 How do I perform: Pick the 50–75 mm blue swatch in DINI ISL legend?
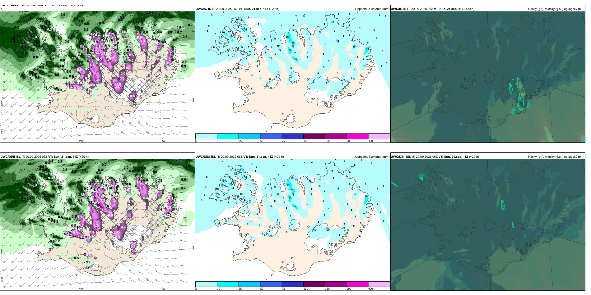pos(271,284)
